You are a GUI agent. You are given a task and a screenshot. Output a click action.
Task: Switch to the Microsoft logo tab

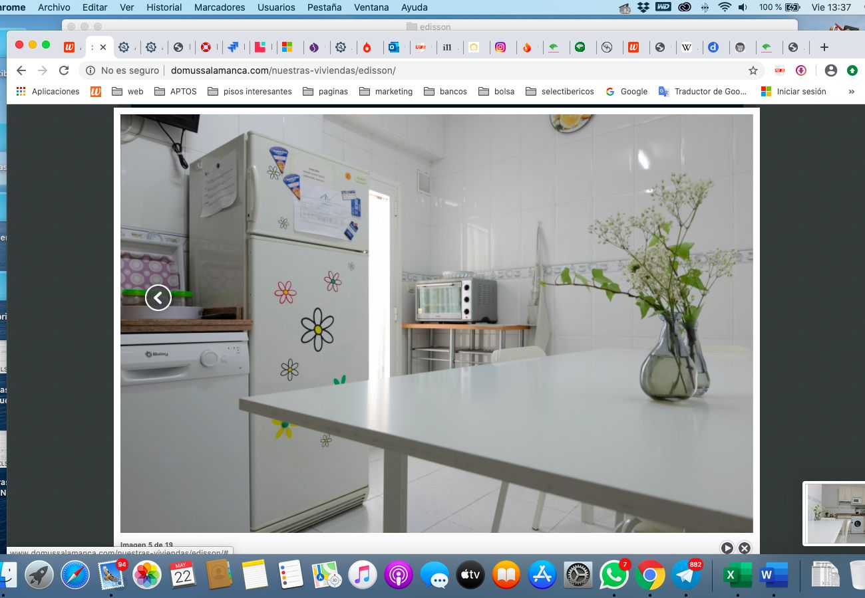click(x=287, y=47)
